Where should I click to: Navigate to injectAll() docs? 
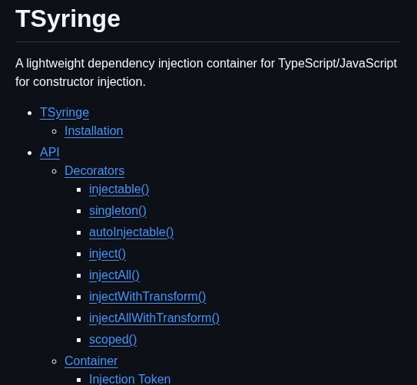coord(114,275)
